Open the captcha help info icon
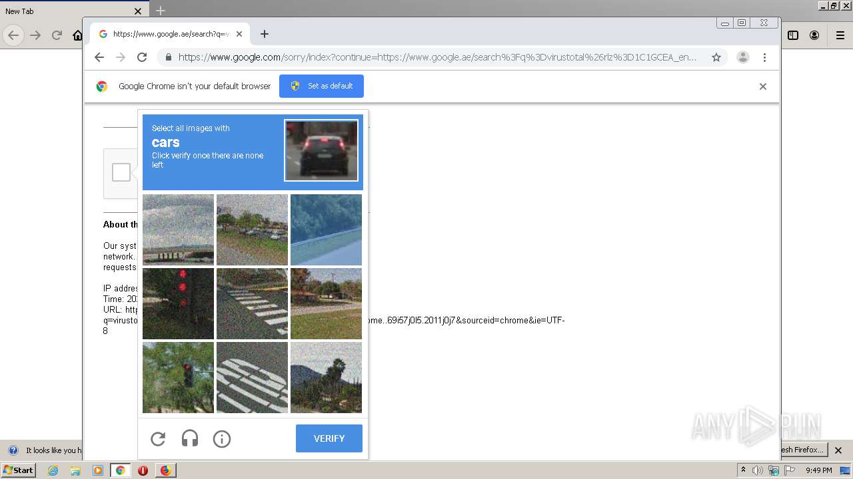The width and height of the screenshot is (853, 479). 222,439
